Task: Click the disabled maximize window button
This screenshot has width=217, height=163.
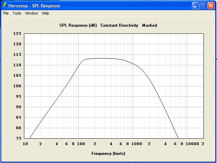Action: point(203,6)
